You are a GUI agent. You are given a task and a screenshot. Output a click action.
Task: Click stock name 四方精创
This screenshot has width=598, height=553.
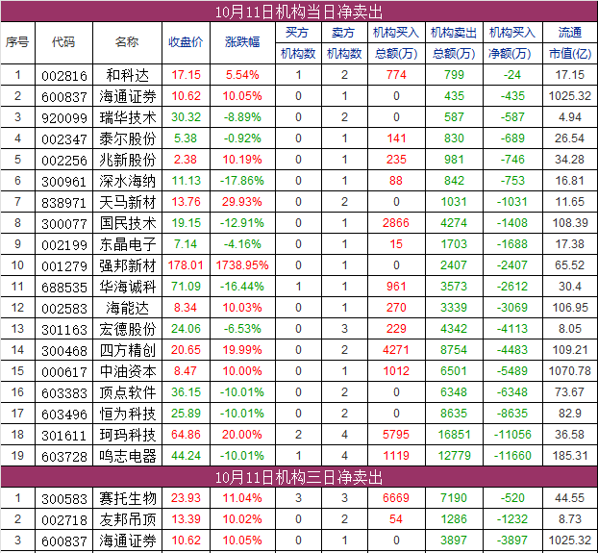point(127,350)
